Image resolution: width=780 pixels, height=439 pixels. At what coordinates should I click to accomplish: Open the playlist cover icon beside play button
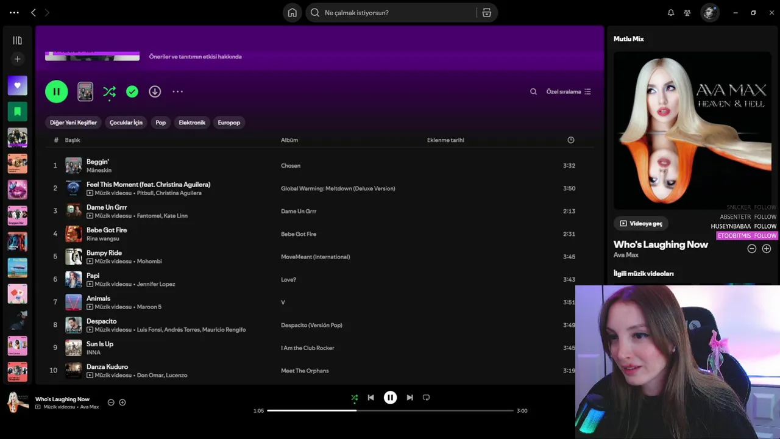85,91
